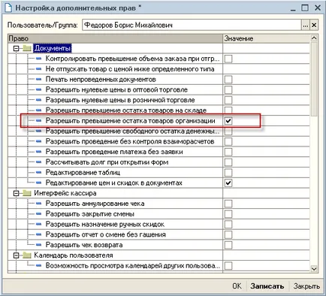Screen dimensions: 326x296
Task: Click the vertical scrollbar thumb
Action: [x=314, y=79]
